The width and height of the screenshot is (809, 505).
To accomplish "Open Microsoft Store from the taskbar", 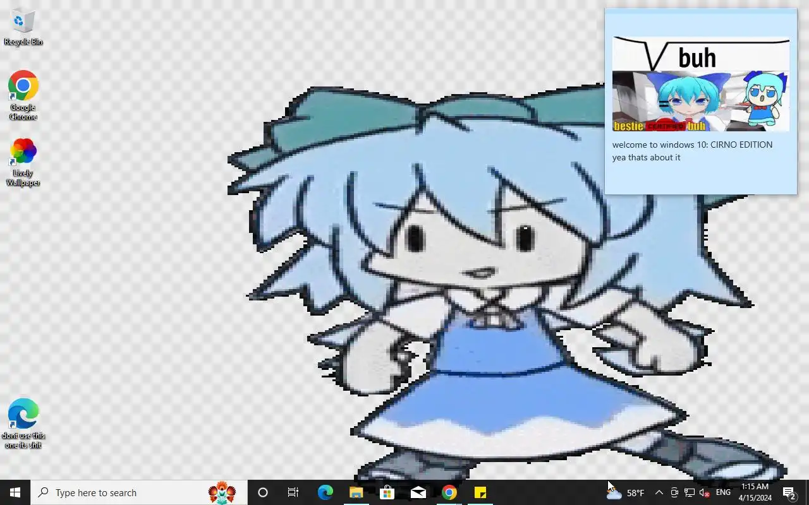I will point(387,492).
